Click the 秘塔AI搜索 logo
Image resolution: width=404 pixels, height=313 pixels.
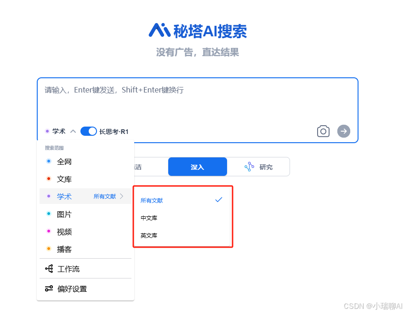(x=198, y=31)
